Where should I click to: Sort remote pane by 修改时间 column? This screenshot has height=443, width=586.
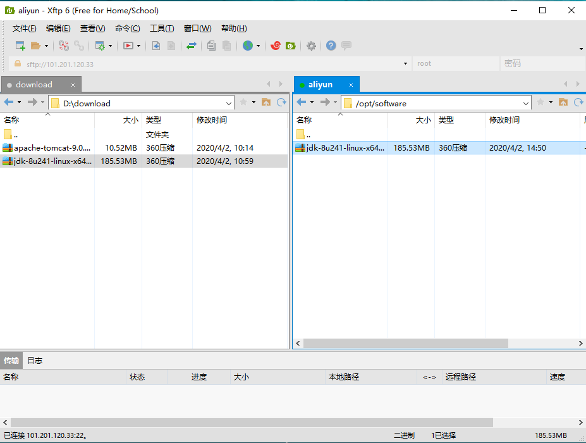pos(532,120)
